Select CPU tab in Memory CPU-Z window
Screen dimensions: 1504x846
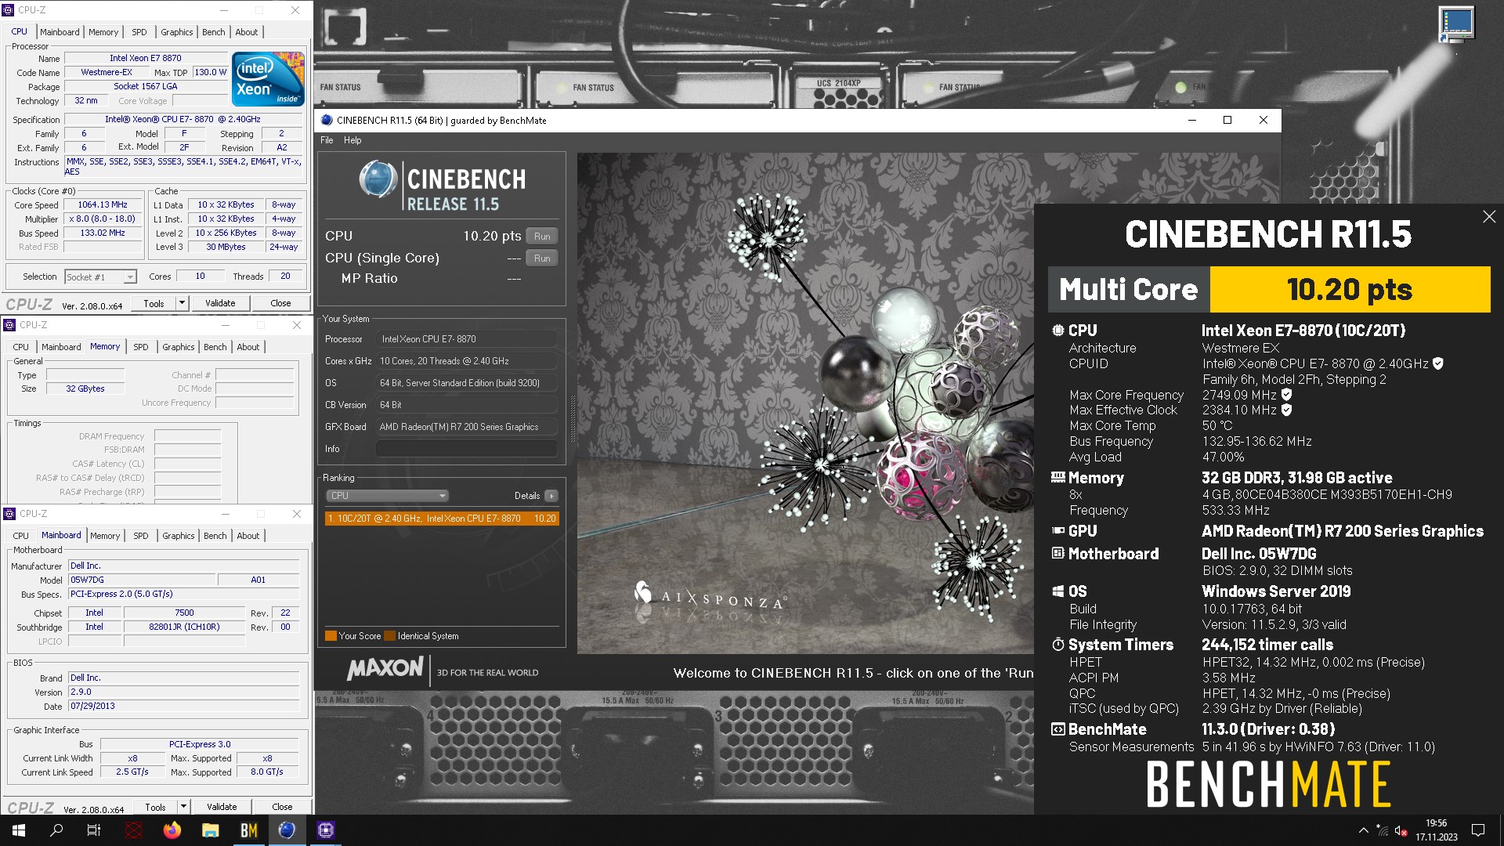[21, 347]
